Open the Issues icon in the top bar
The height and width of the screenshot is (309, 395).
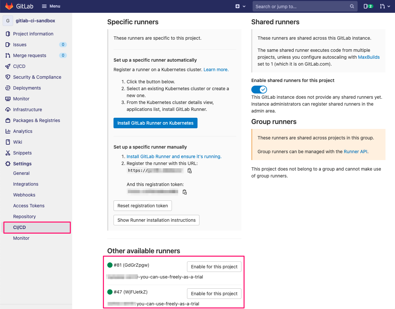pos(368,6)
